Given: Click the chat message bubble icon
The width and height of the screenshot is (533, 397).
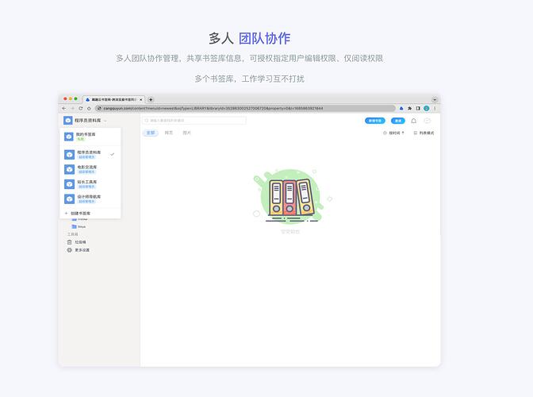Looking at the screenshot, I should pyautogui.click(x=428, y=121).
